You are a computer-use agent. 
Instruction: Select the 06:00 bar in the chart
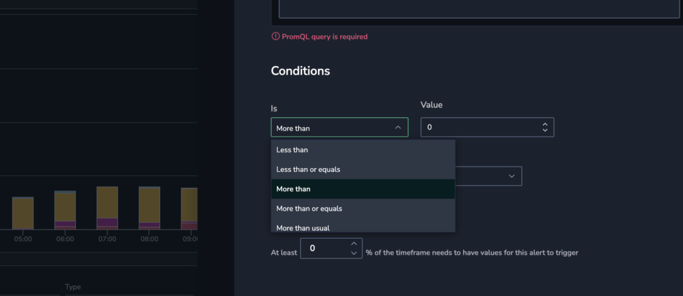(x=65, y=210)
